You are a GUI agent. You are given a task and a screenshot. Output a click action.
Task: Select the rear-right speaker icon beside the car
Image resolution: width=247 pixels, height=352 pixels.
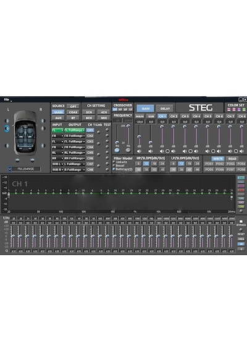(x=43, y=146)
